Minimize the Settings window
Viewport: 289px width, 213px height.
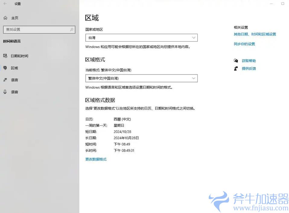[x=272, y=4]
